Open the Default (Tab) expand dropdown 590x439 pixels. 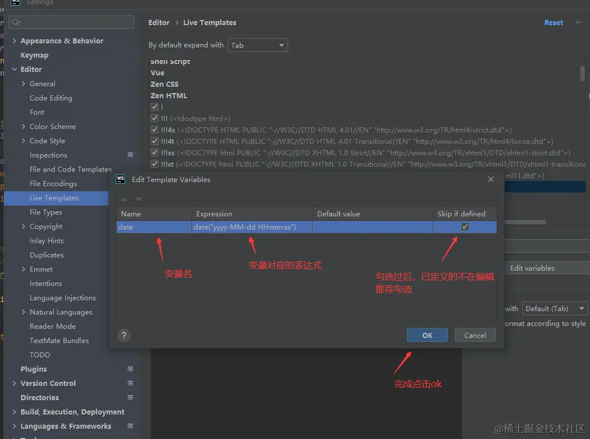[x=555, y=309]
